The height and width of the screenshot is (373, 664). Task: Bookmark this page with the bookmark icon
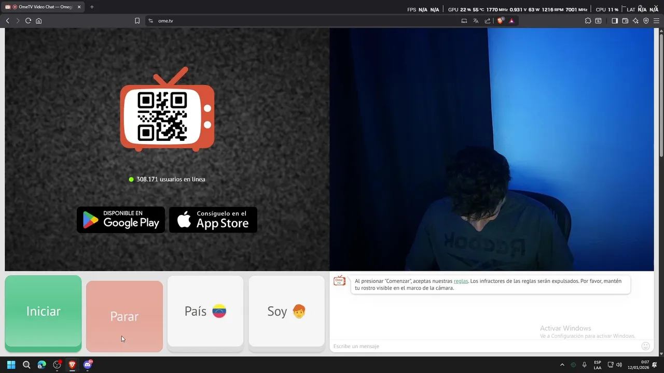[x=137, y=21]
